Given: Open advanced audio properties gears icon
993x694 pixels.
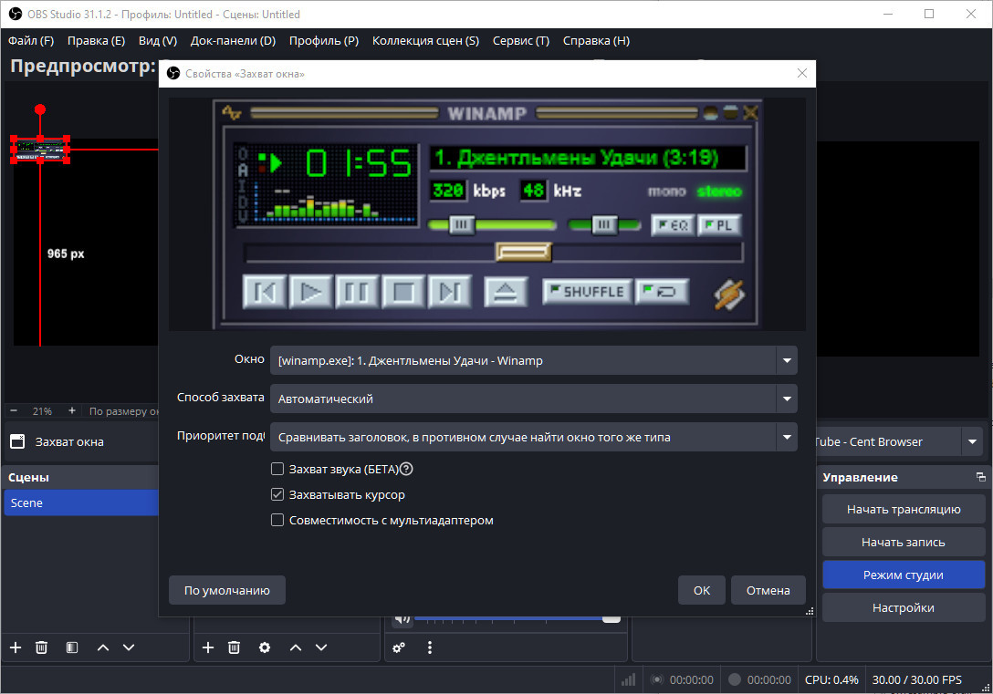Looking at the screenshot, I should tap(398, 647).
